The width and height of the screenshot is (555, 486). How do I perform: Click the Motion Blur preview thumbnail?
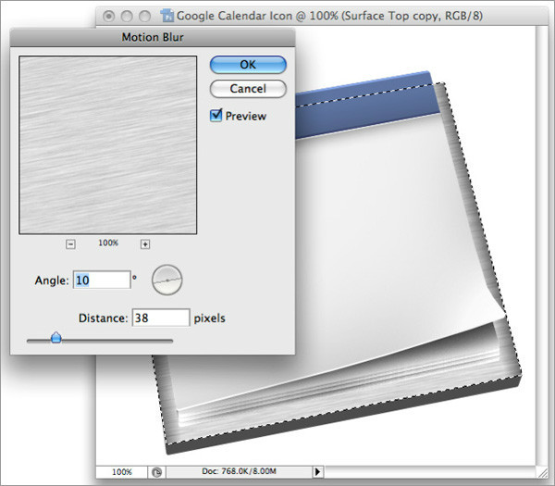(x=107, y=144)
